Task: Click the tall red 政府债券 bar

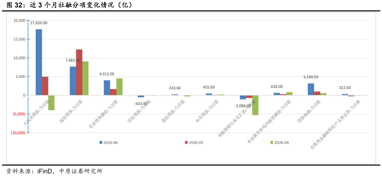Action: 79,72
